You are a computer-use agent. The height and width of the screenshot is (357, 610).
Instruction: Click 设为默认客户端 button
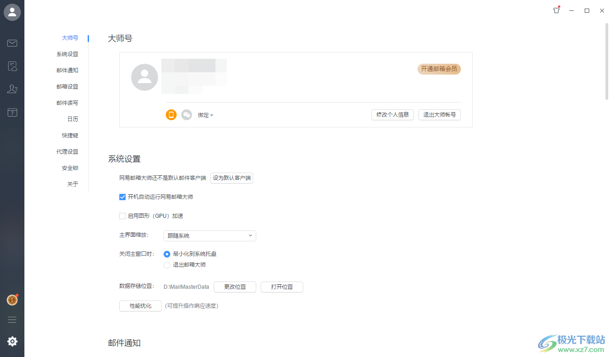point(232,178)
